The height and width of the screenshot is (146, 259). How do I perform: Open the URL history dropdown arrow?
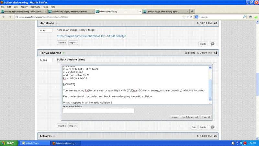187,17
